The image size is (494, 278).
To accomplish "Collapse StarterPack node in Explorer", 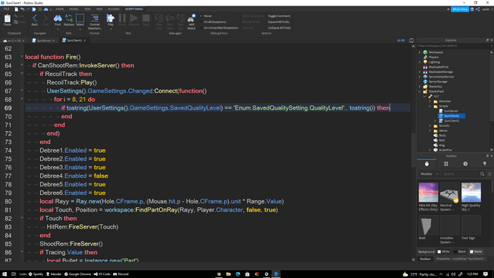I will [x=420, y=92].
